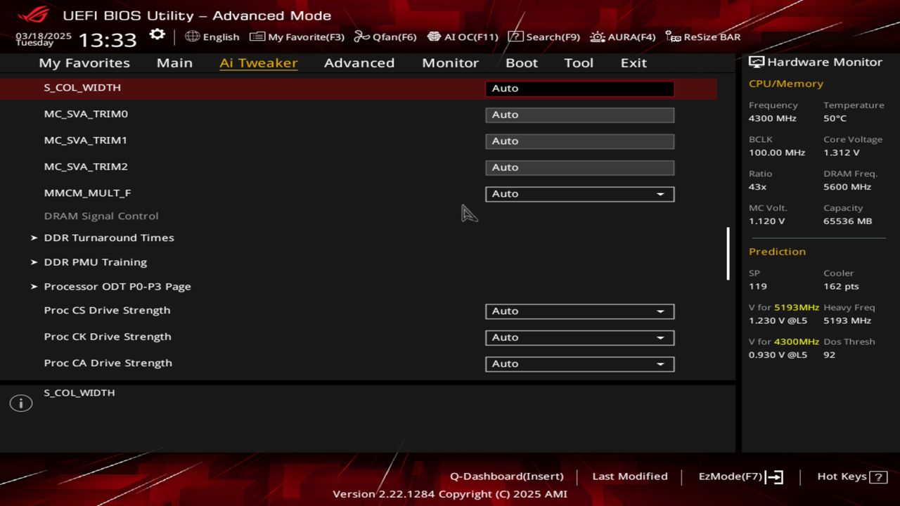Click the Hot Keys question mark icon
The image size is (900, 506).
click(x=878, y=477)
